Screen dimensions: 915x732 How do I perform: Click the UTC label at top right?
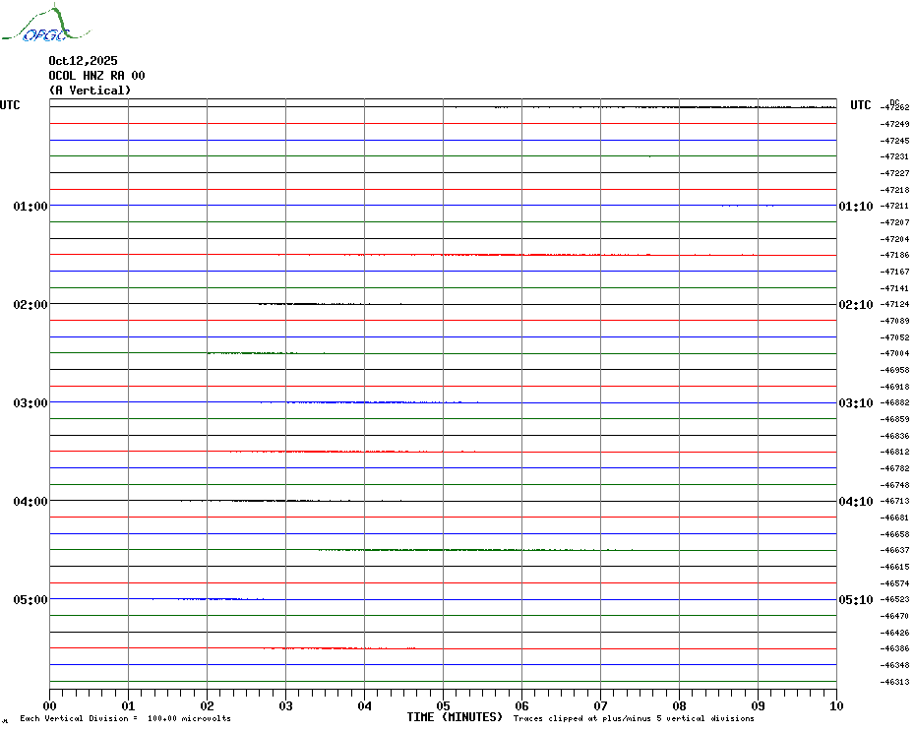click(x=861, y=105)
